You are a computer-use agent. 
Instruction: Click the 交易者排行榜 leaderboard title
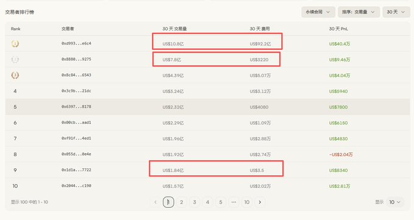click(20, 12)
